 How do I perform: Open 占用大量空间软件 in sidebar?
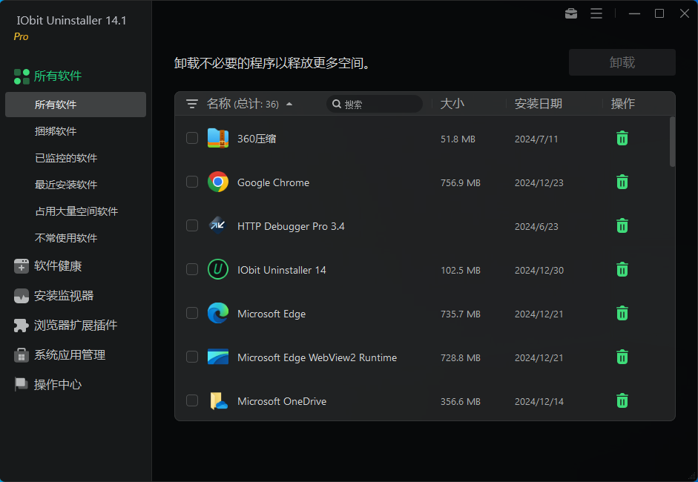pyautogui.click(x=76, y=211)
